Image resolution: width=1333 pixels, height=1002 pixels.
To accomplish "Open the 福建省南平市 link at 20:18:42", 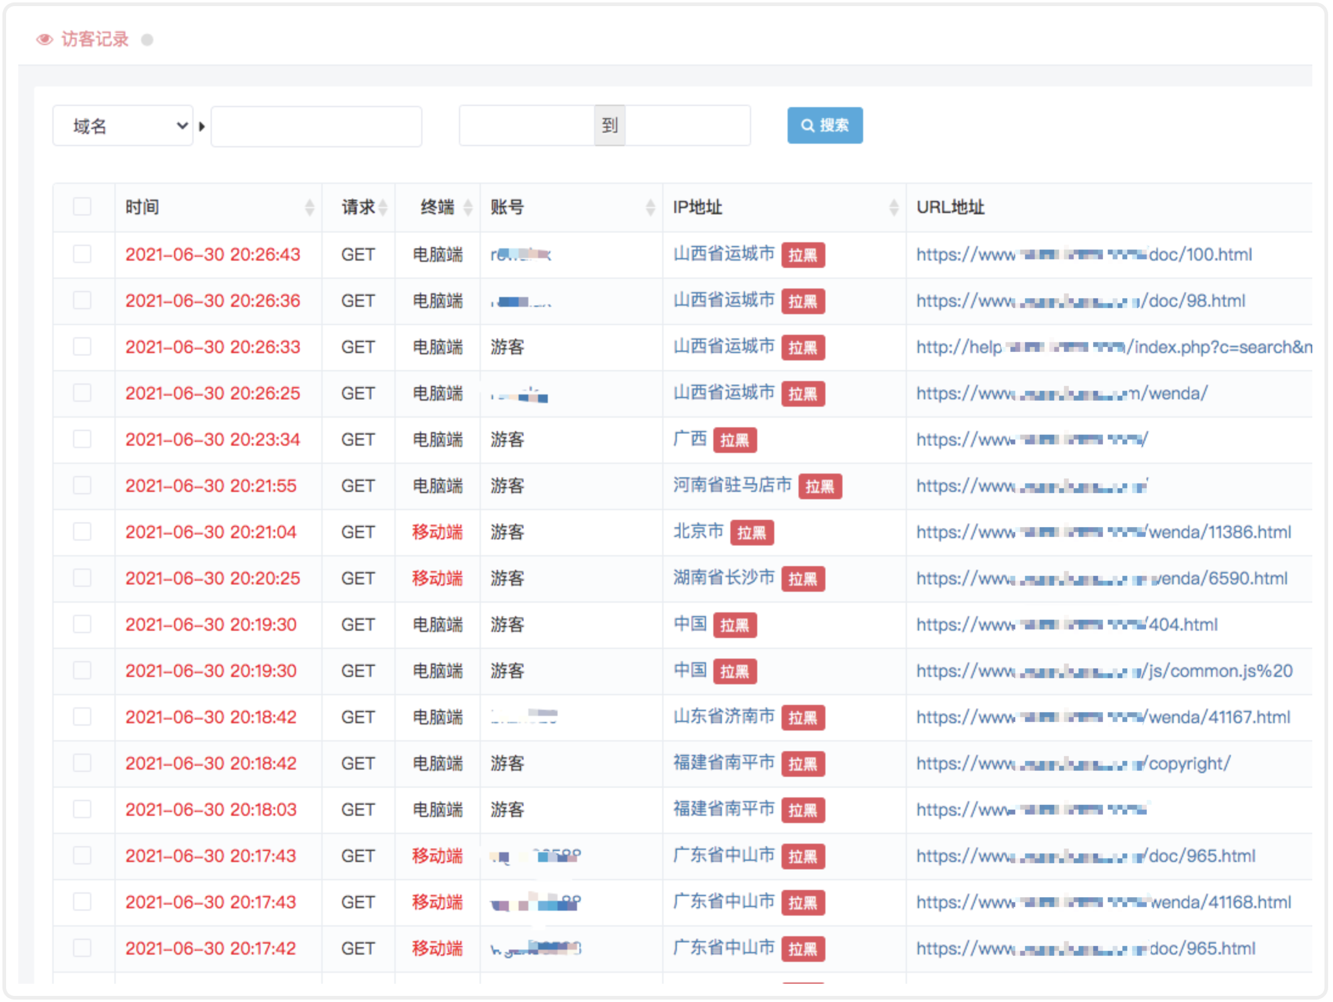I will pos(724,763).
